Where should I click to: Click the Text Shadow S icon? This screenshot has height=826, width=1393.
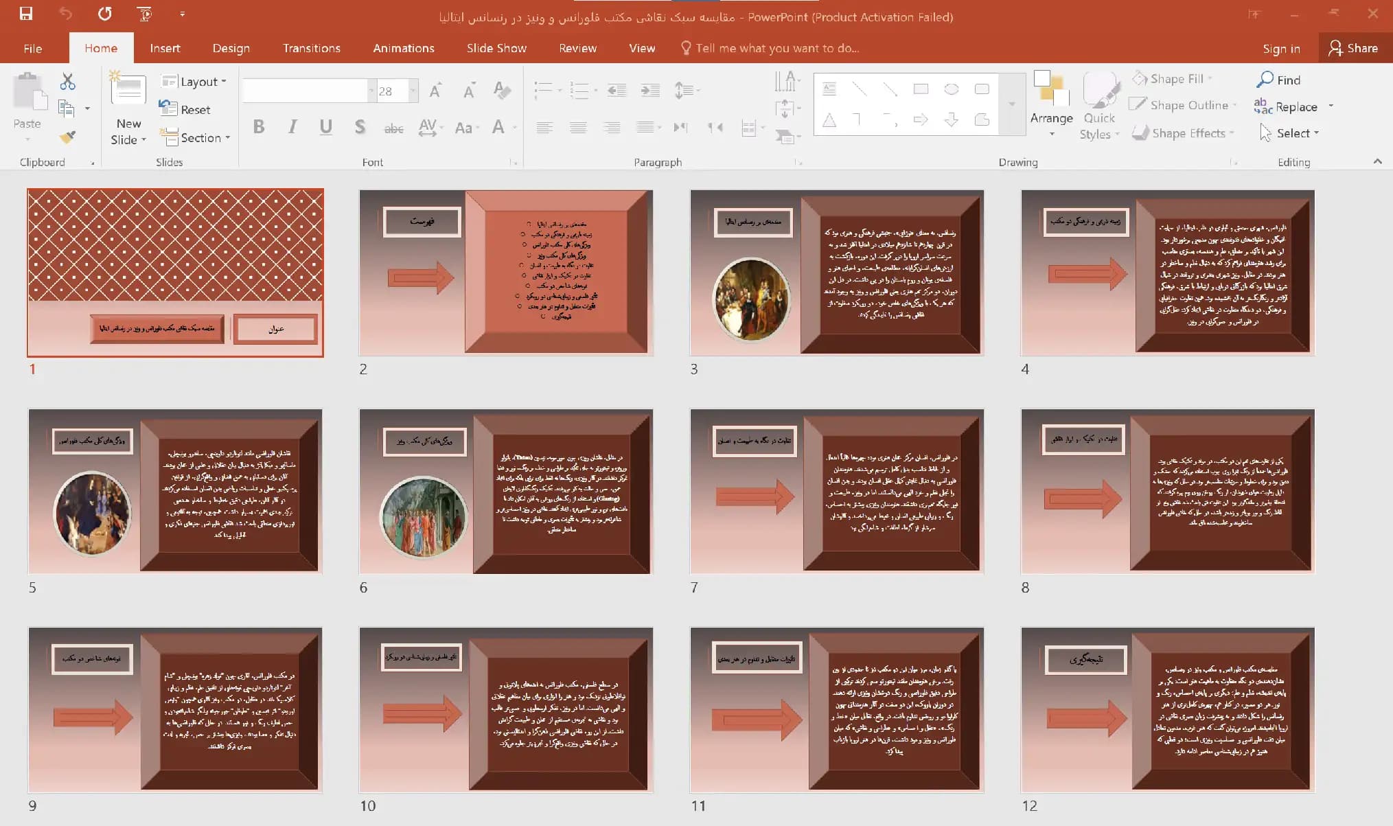coord(360,127)
